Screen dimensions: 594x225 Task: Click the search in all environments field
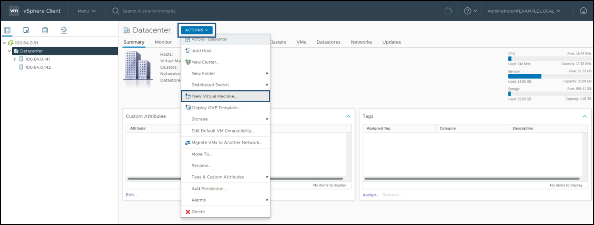coord(149,11)
